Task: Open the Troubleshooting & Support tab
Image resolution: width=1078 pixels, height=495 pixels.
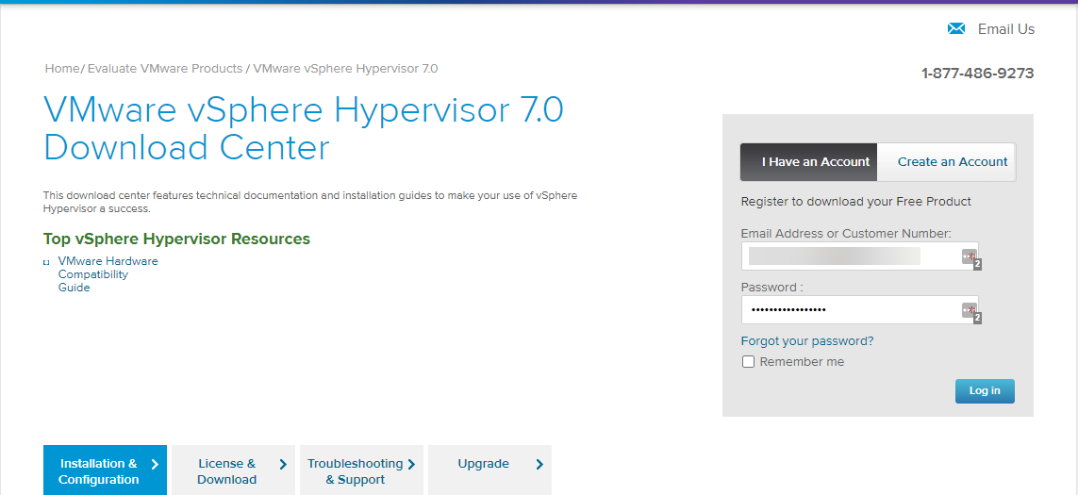Action: coord(361,470)
